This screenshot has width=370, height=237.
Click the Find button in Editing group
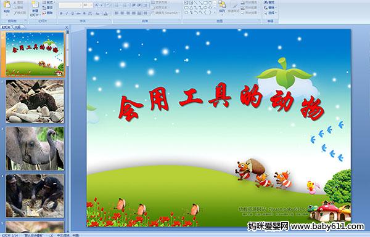[x=269, y=2]
